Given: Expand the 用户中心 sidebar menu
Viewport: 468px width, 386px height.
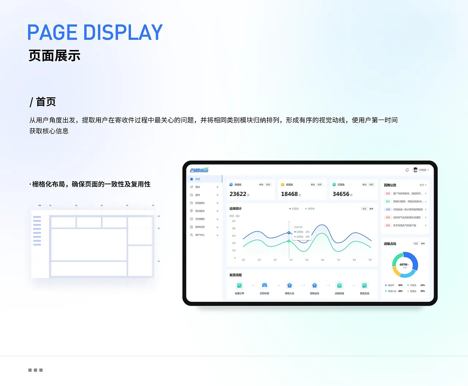Looking at the screenshot, I should pos(204,235).
